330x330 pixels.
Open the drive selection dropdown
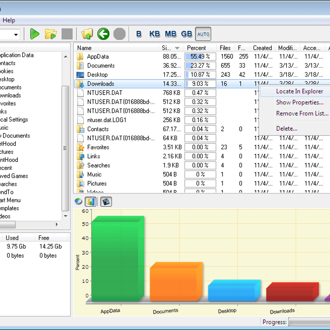click(16, 34)
